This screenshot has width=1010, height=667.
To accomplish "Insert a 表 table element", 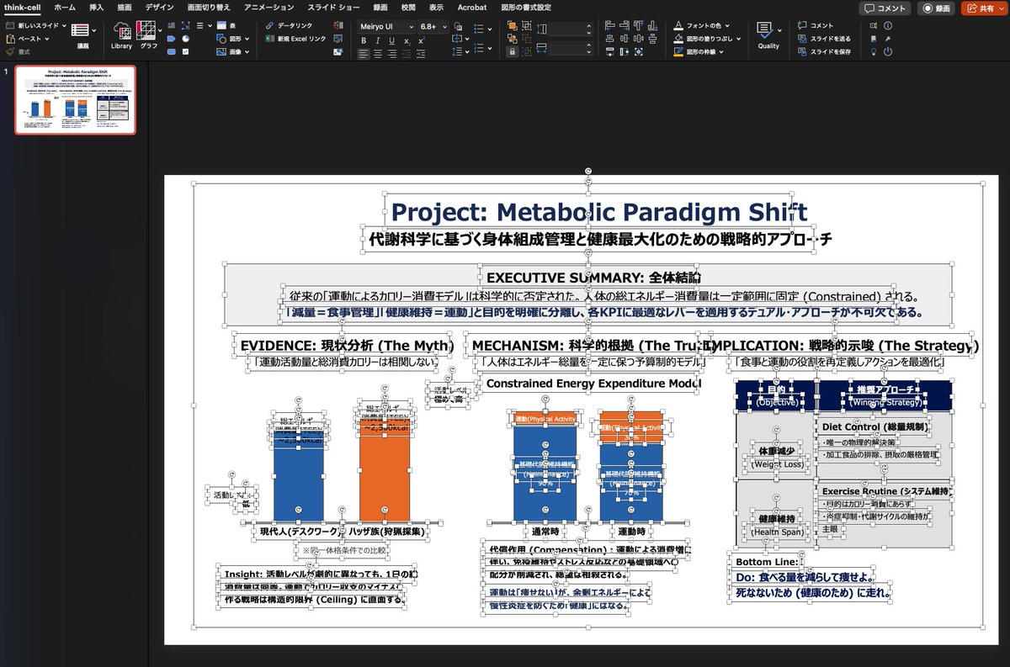I will coord(227,25).
